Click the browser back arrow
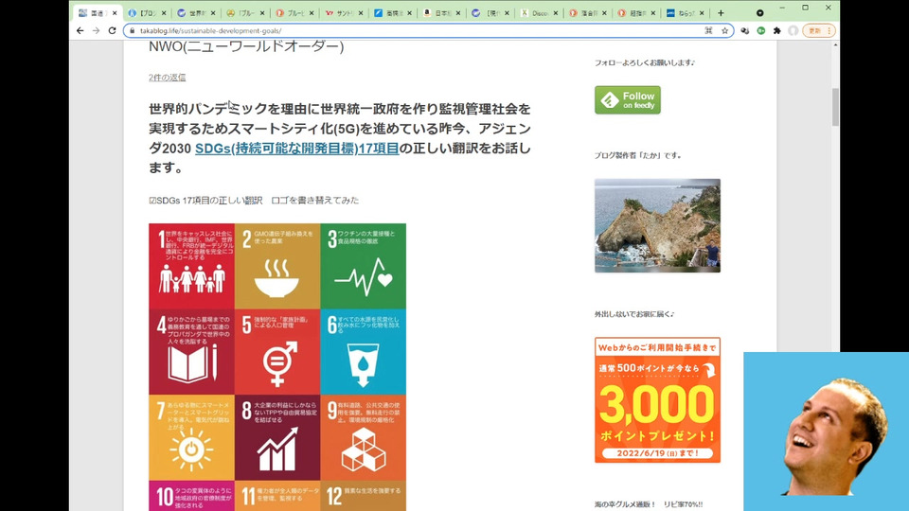 coord(80,30)
